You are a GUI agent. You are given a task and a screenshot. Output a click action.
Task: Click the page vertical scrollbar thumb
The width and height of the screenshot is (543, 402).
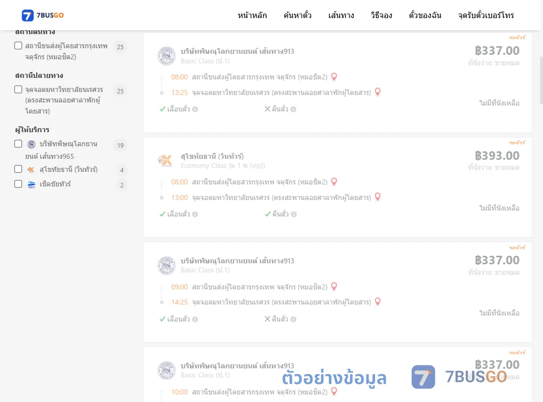click(x=541, y=80)
